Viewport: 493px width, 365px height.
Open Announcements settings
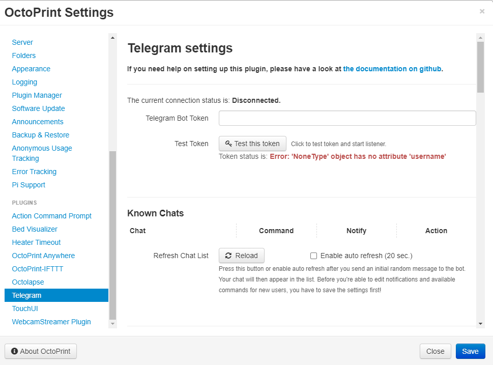[38, 122]
